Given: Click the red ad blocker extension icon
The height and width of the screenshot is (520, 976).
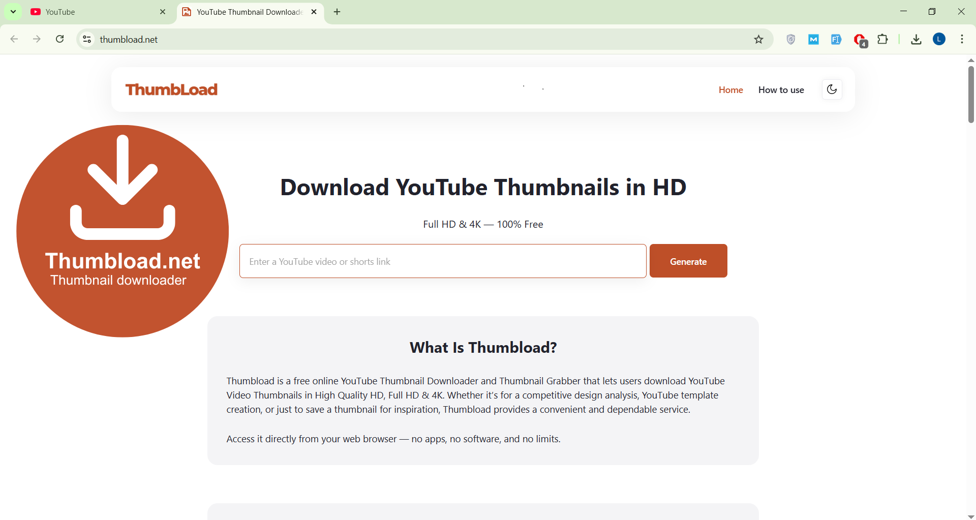Looking at the screenshot, I should (860, 40).
